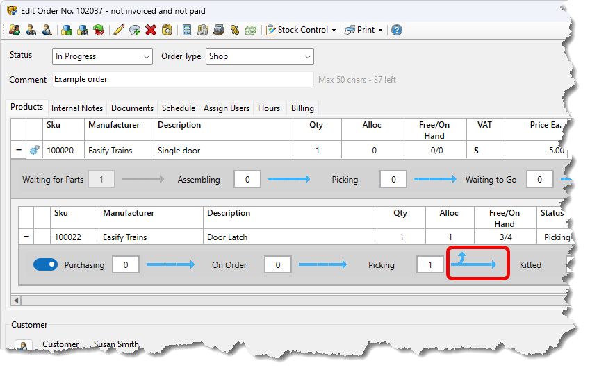The height and width of the screenshot is (372, 590).
Task: Open the blue help question mark icon
Action: 396,30
